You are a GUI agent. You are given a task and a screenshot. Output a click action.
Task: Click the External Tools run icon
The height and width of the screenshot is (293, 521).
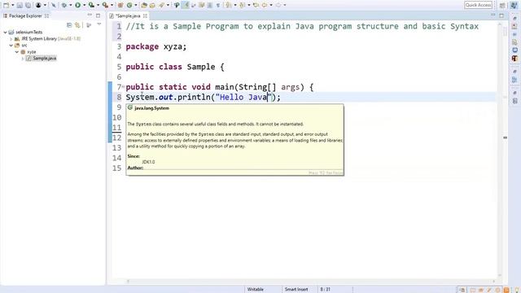(105, 5)
